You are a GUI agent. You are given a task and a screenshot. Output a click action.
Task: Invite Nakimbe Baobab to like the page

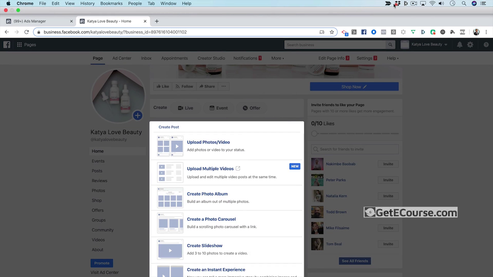pyautogui.click(x=388, y=164)
